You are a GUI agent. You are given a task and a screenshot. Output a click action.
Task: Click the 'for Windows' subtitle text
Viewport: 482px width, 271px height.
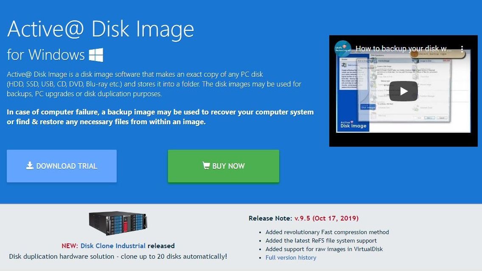coord(45,55)
